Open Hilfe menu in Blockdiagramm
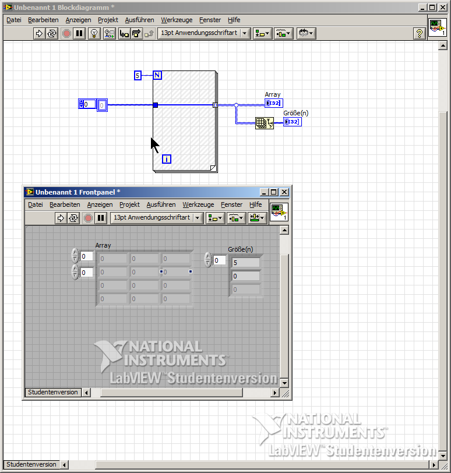451x473 pixels. [234, 20]
